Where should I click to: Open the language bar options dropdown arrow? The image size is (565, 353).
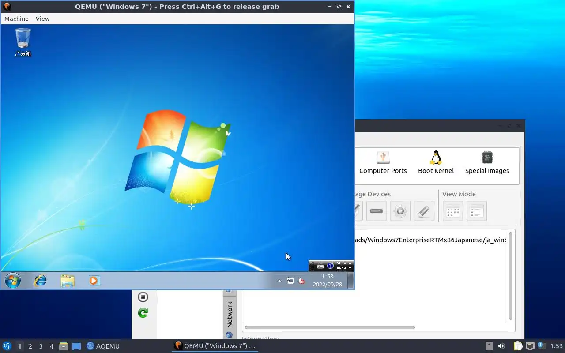[x=350, y=268]
